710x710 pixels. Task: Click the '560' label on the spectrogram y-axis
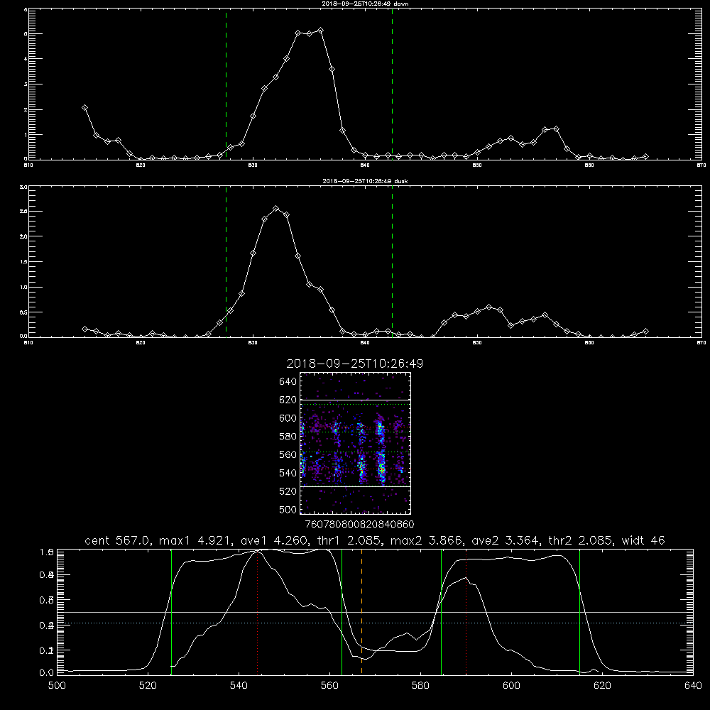coord(288,454)
